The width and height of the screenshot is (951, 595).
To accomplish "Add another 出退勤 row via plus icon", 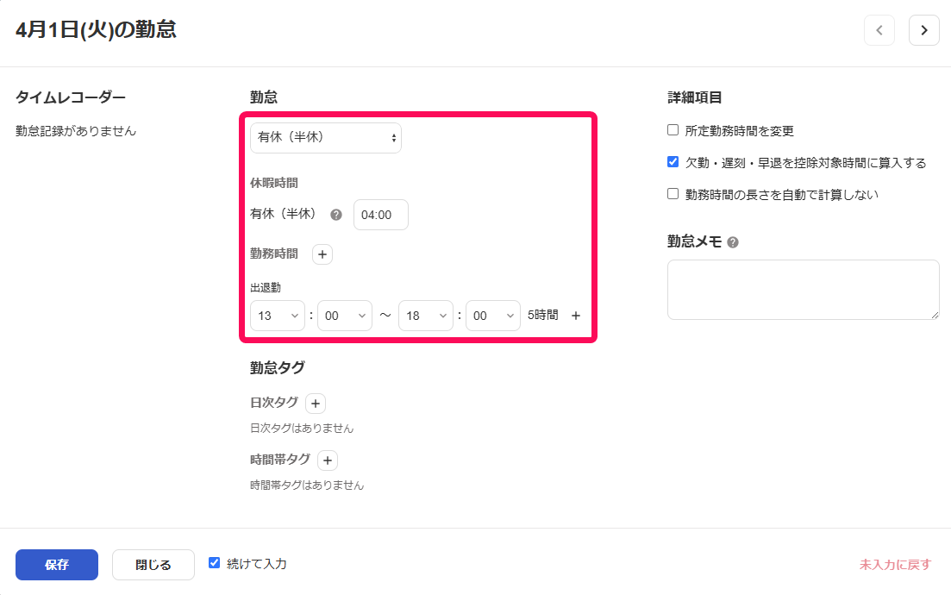I will 575,315.
